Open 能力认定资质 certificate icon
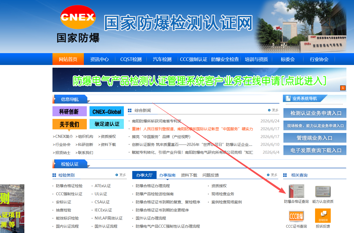 click(323, 191)
